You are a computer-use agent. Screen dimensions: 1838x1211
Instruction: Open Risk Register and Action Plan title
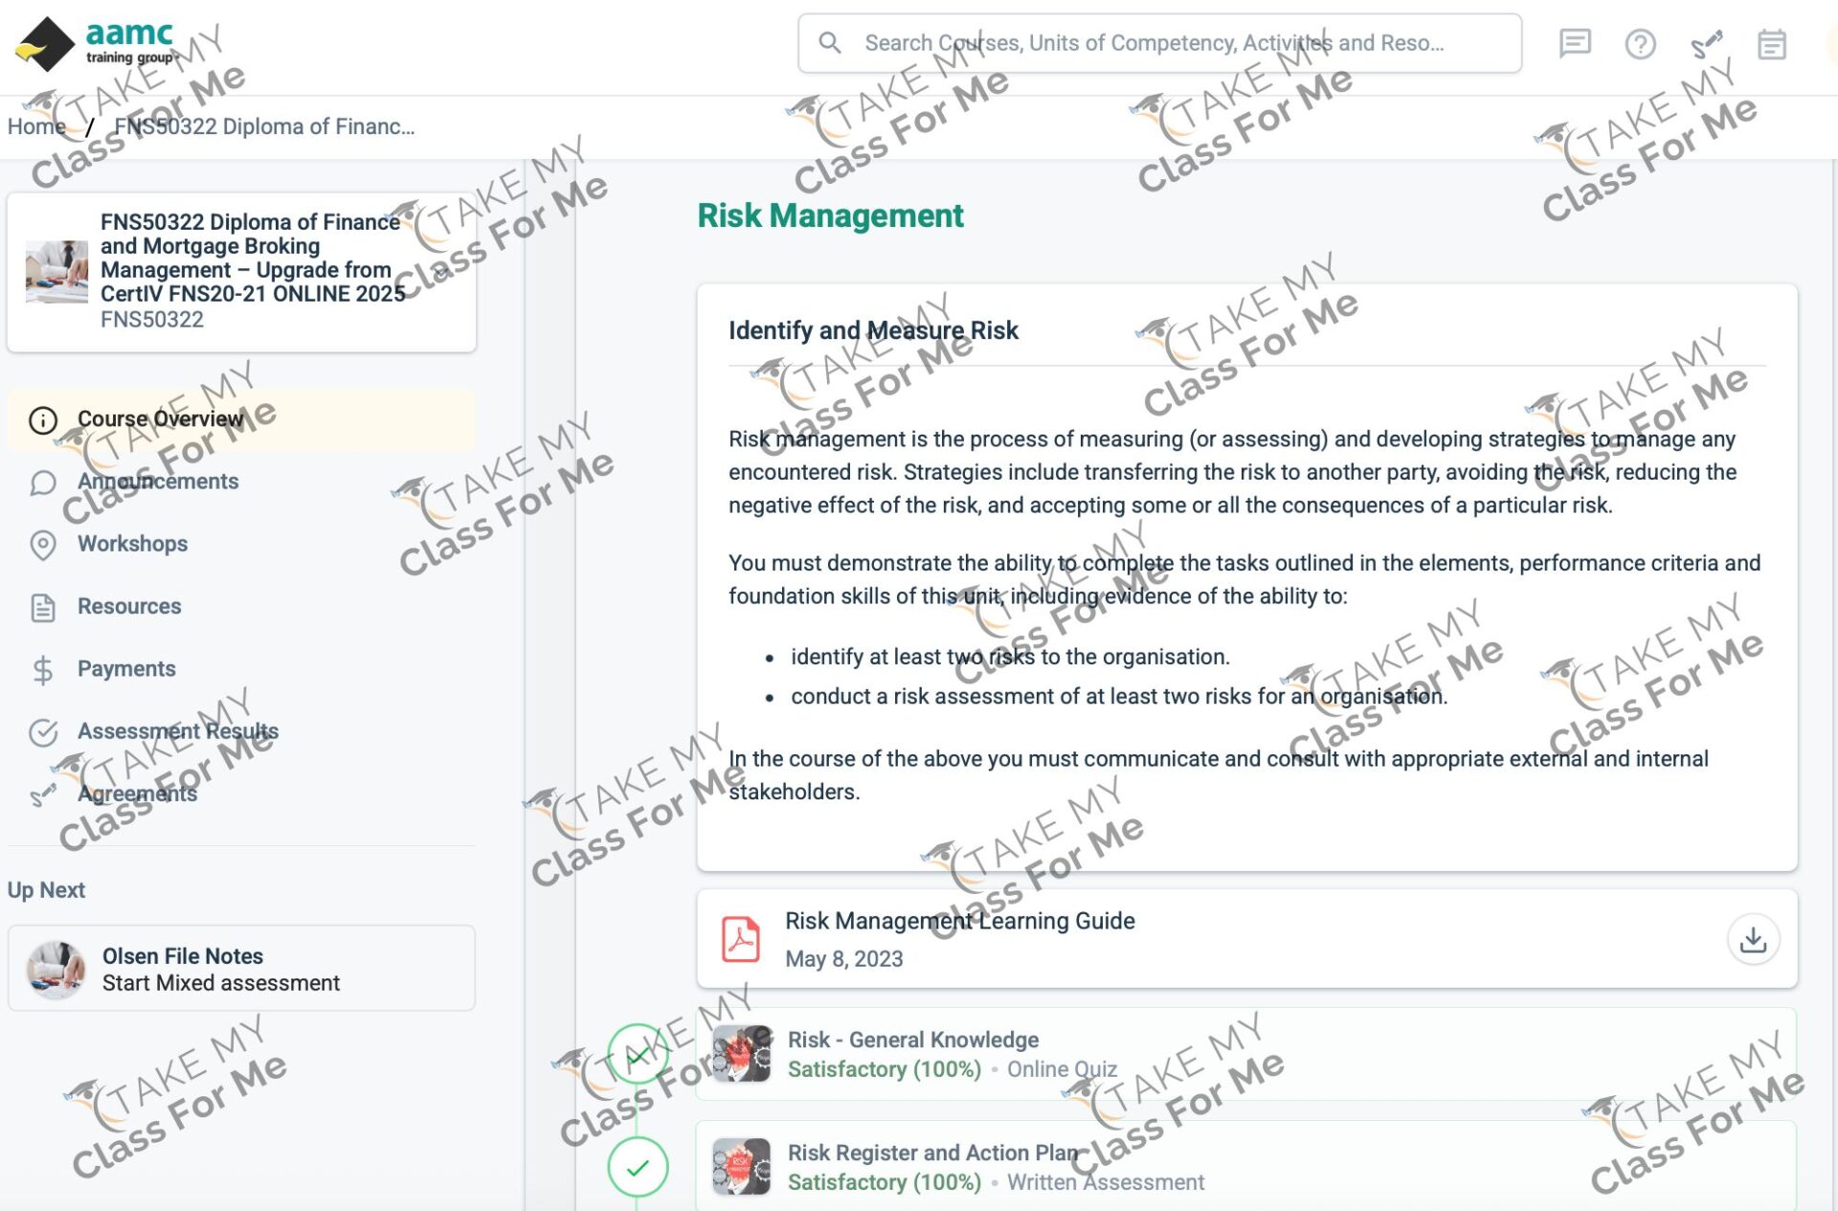pyautogui.click(x=933, y=1153)
